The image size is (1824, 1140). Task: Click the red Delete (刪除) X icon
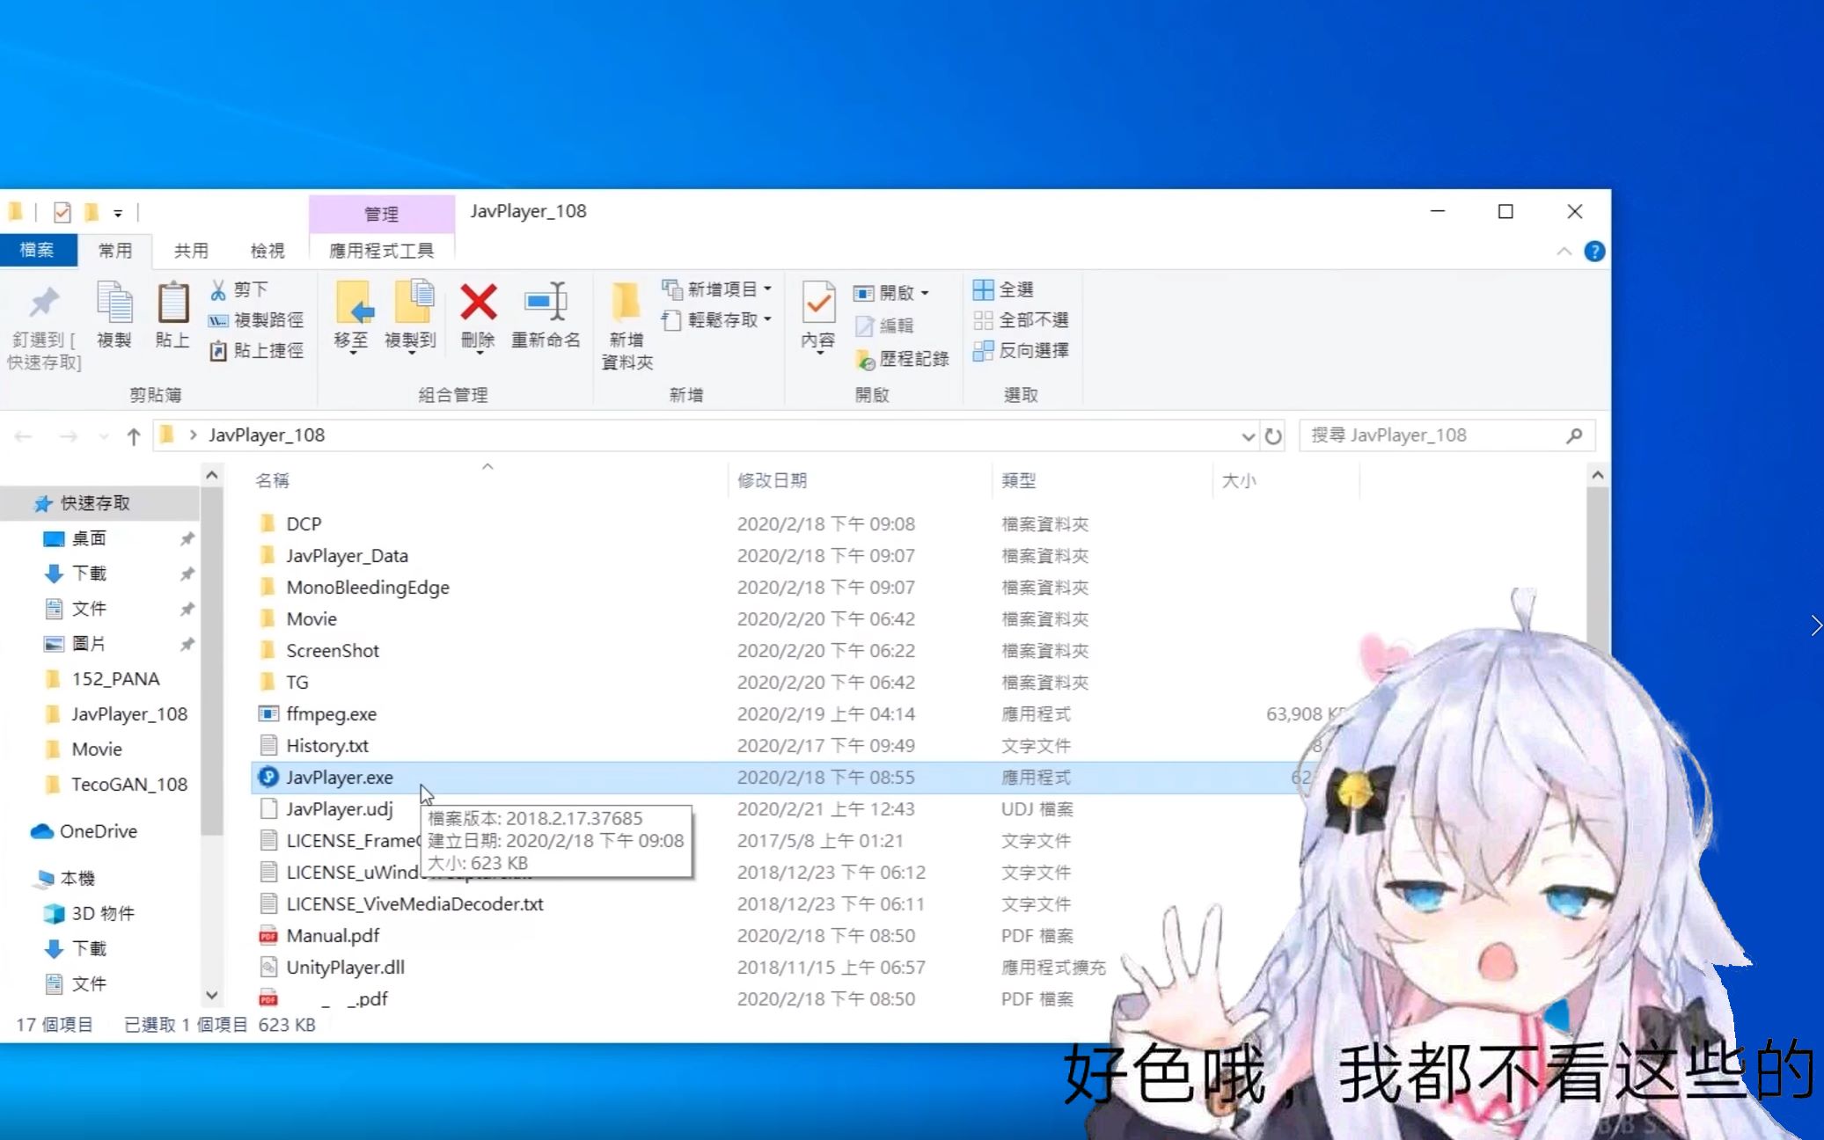[x=479, y=303]
